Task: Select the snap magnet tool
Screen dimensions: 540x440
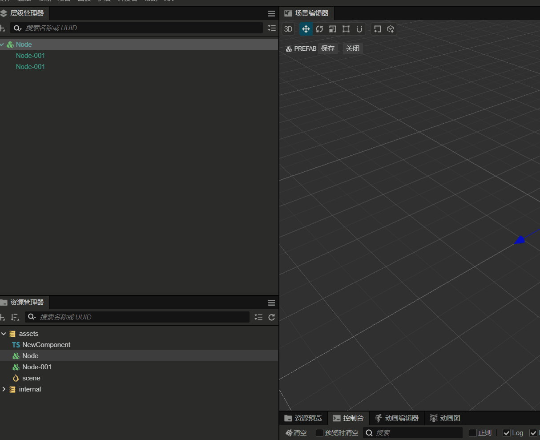Action: [359, 29]
